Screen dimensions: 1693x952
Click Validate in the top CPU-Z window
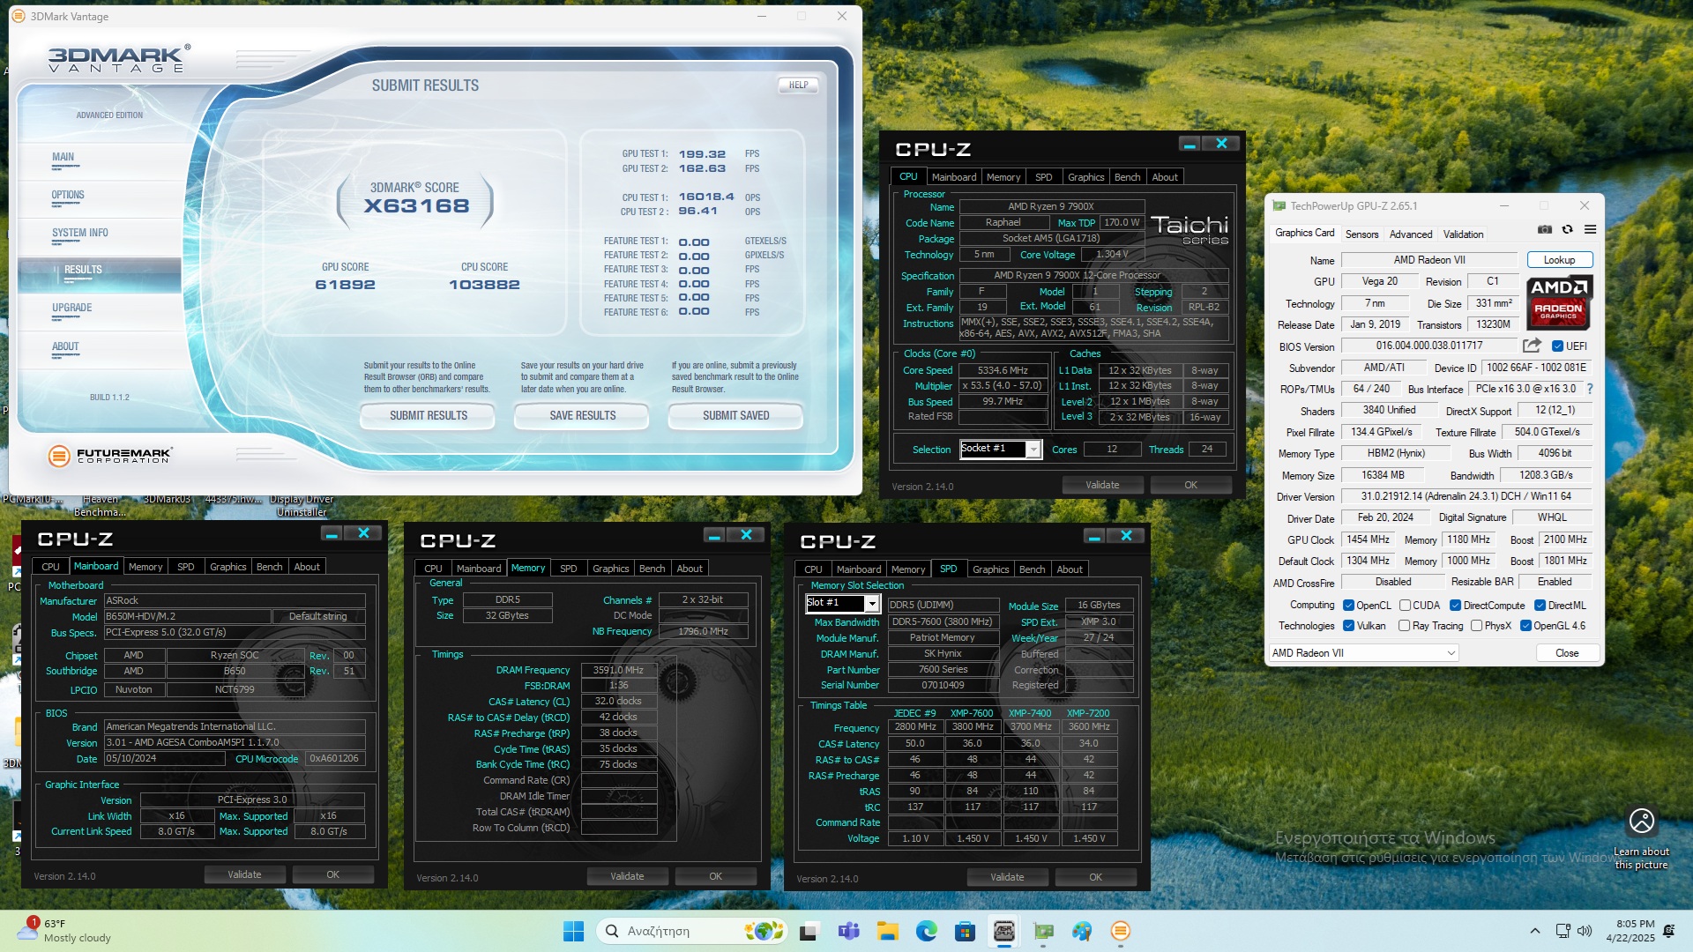(x=1102, y=485)
